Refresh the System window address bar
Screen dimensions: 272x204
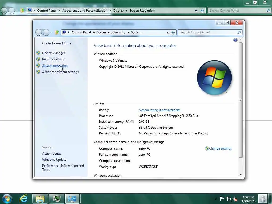point(173,32)
